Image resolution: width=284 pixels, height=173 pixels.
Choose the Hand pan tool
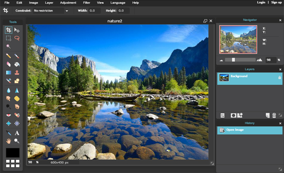(8, 141)
